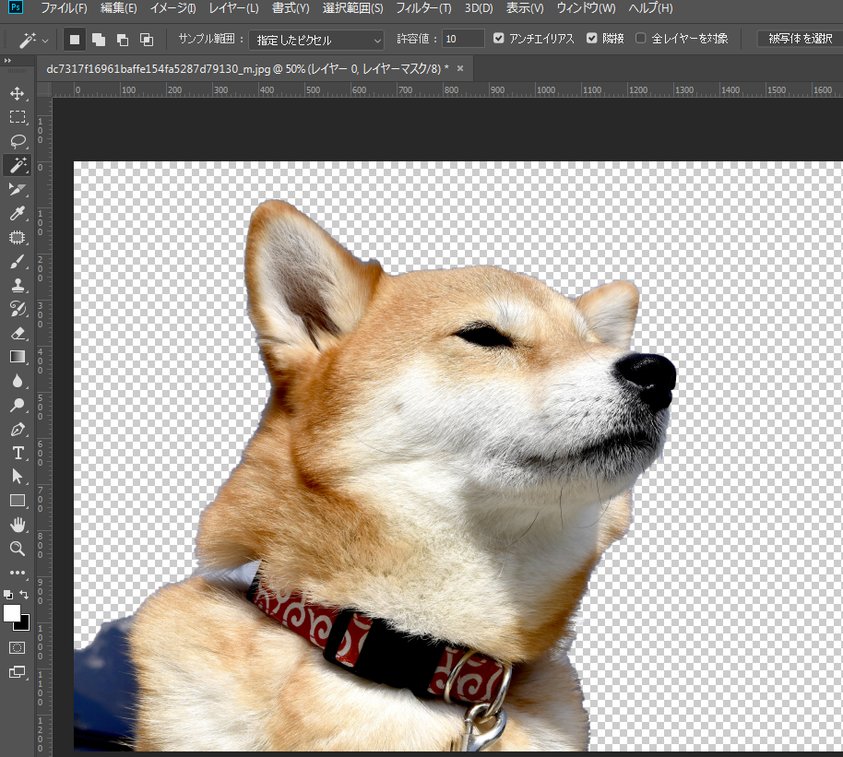Select the Horizontal Type tool
This screenshot has width=843, height=757.
pos(18,453)
